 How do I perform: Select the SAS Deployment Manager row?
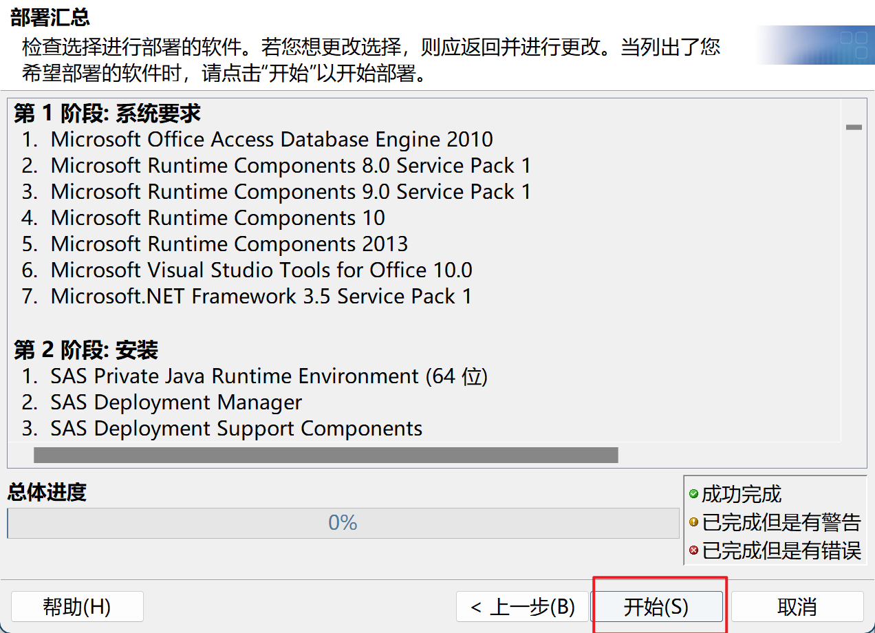(162, 403)
